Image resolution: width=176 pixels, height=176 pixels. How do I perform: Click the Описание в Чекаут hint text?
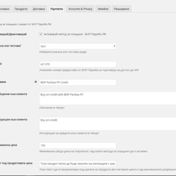click(52, 108)
